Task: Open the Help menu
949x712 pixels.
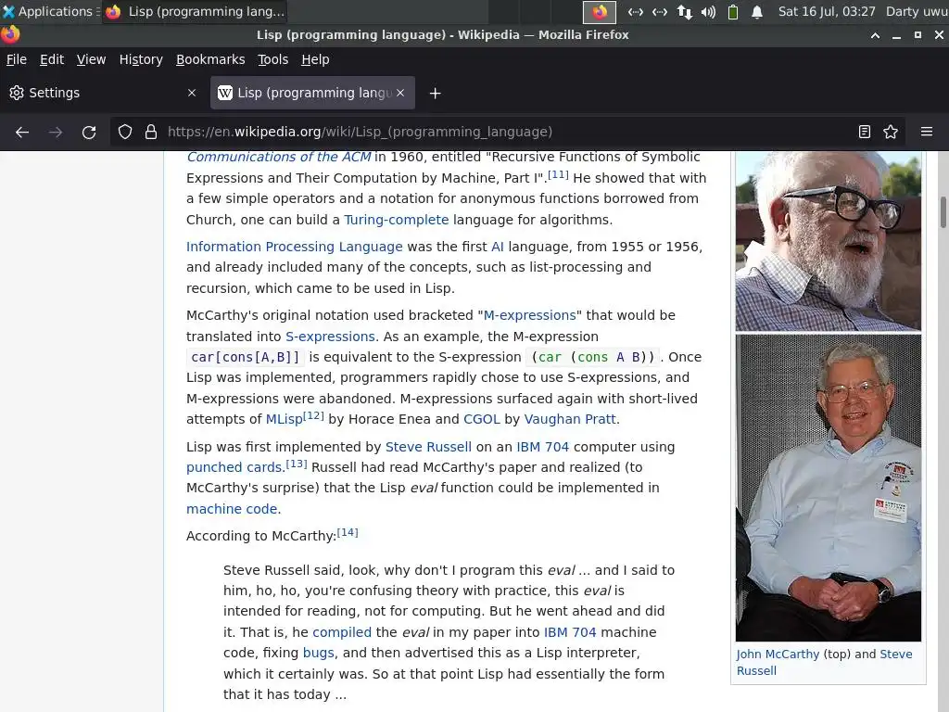Action: pos(315,59)
